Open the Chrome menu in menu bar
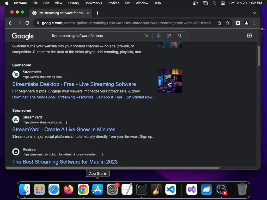267x200 pixels. (20, 3)
